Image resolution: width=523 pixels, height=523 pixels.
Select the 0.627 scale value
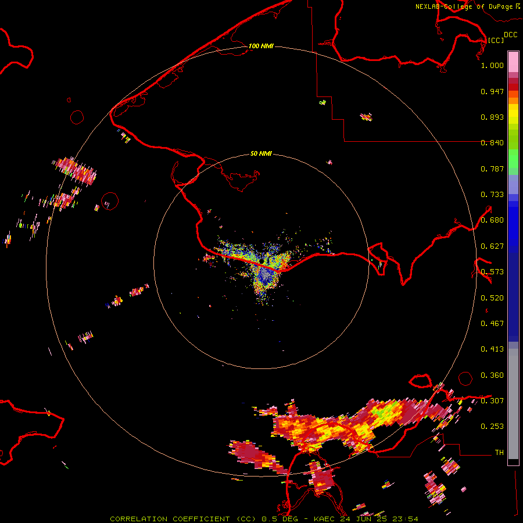[x=492, y=246]
